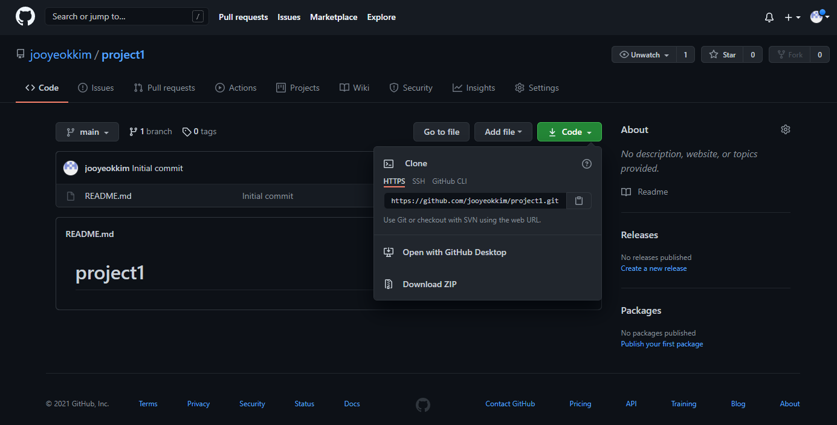
Task: Select SSH clone option
Action: coord(419,181)
